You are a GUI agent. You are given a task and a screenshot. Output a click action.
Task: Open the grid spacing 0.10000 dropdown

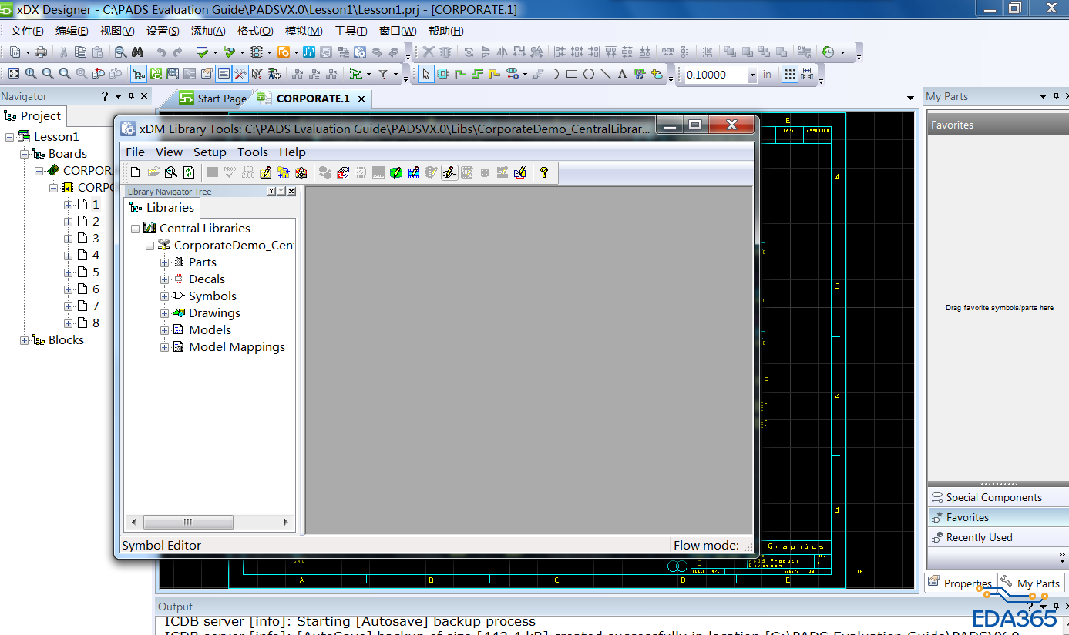pyautogui.click(x=751, y=75)
